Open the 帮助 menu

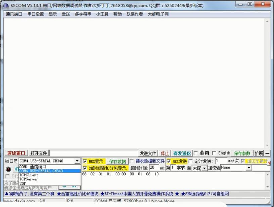point(118,14)
